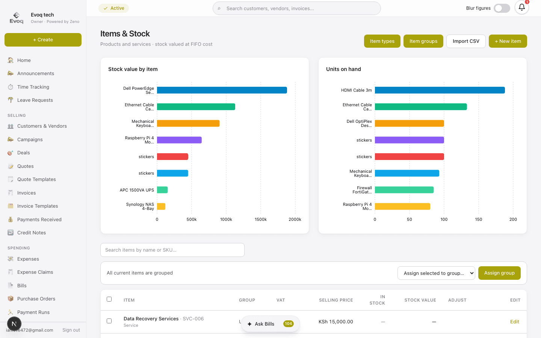The image size is (541, 338).
Task: Click the Expenses icon
Action: tap(11, 259)
